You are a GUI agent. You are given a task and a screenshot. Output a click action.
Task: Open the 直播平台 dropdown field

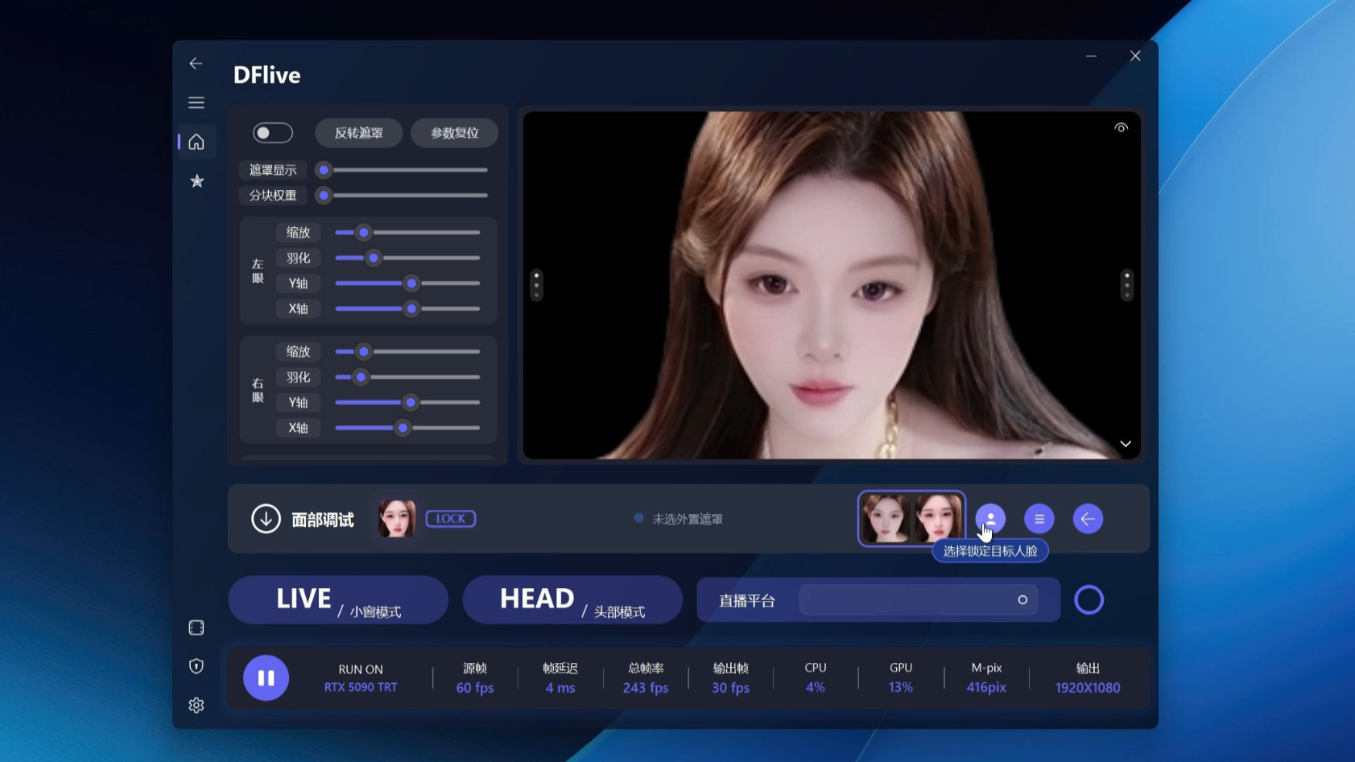[x=919, y=600]
